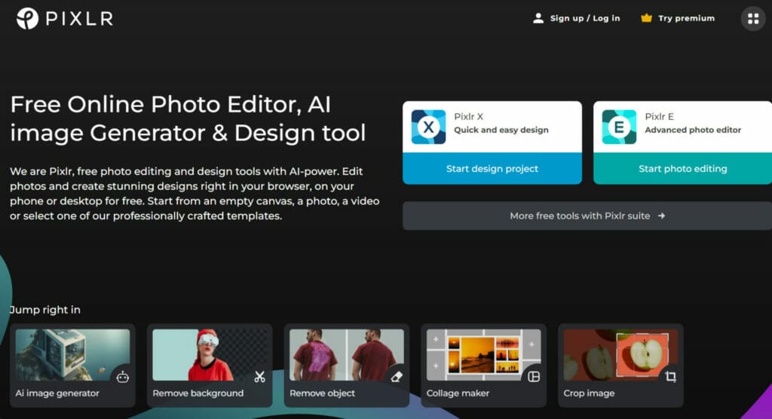
Task: Open the Remove background thumbnail
Action: coord(210,354)
